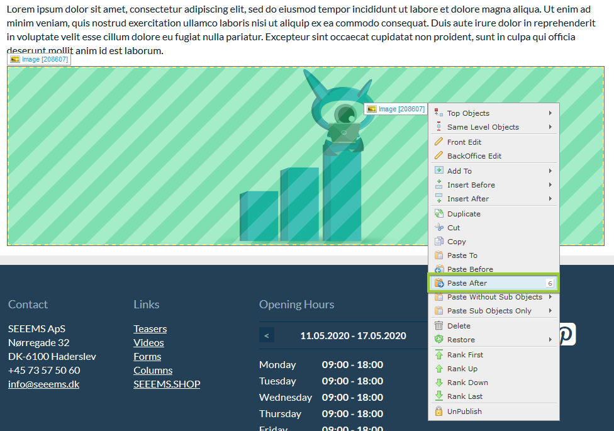Expand the Restore submenu arrow
The image size is (614, 431).
coord(550,340)
